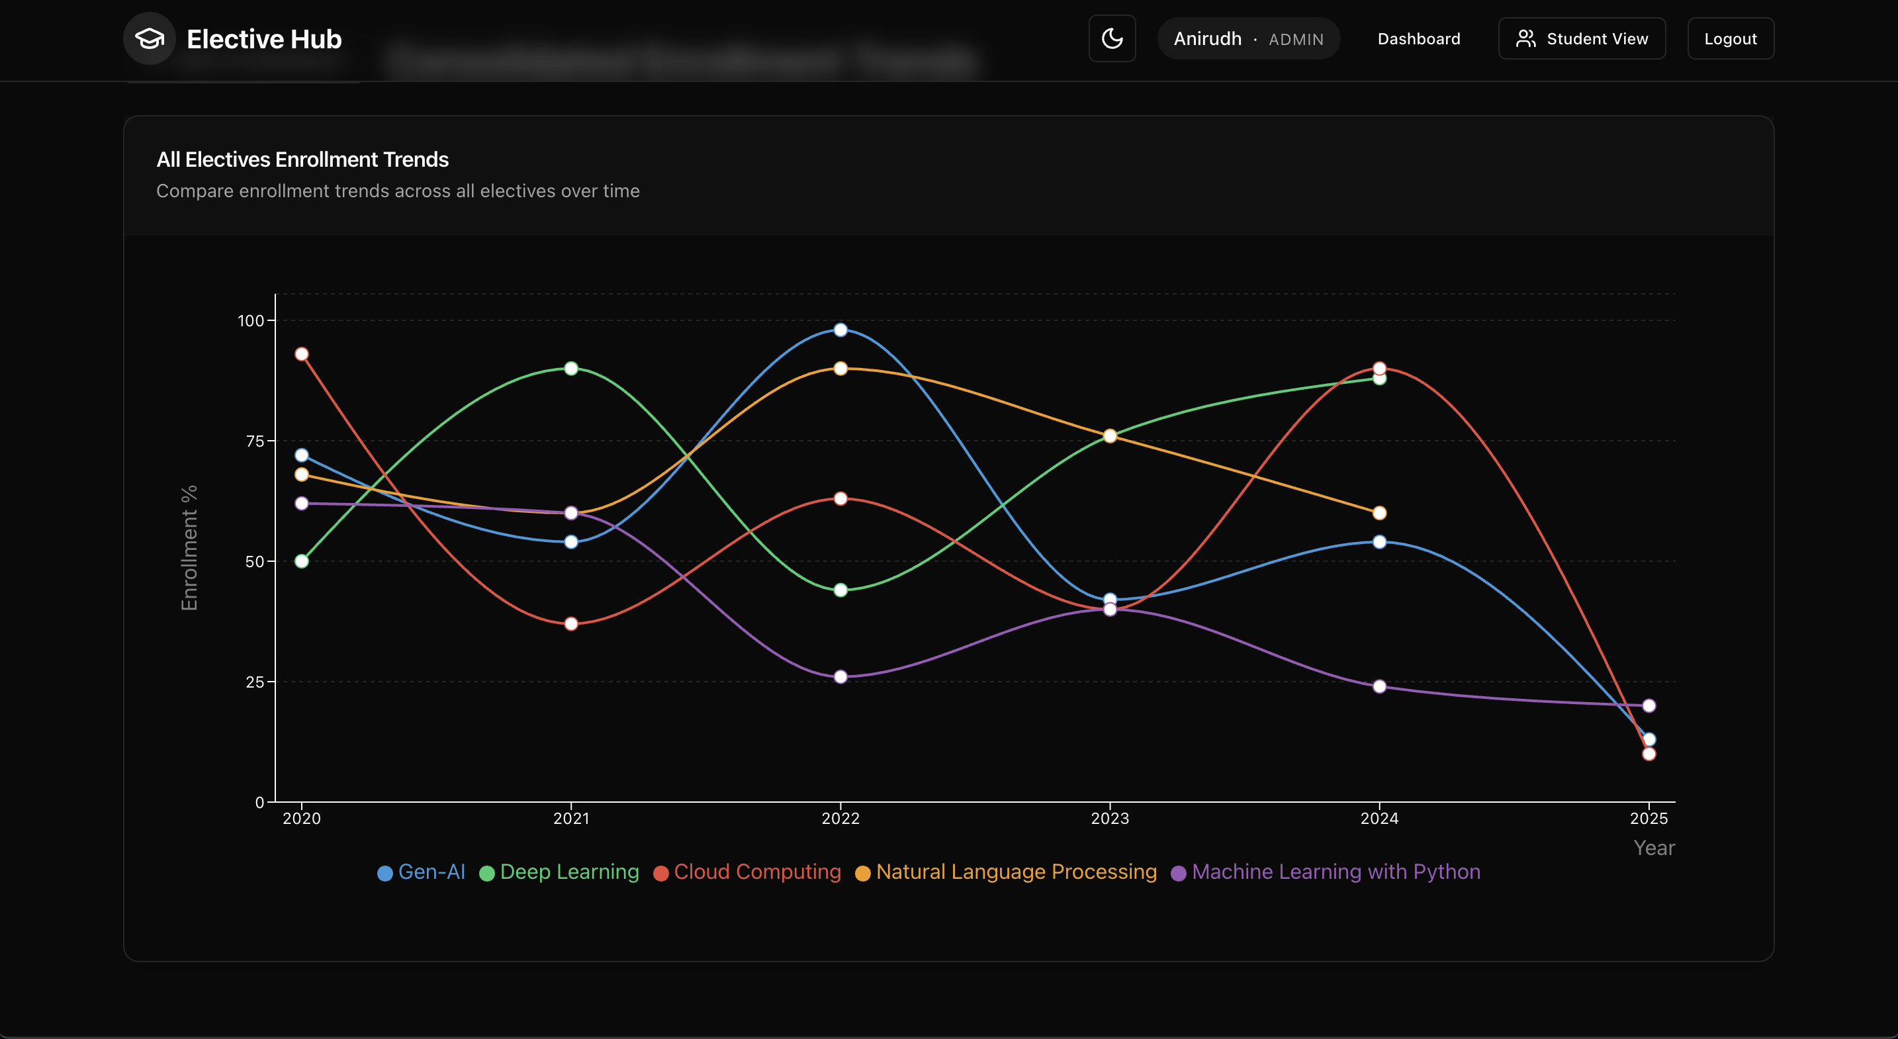1898x1039 pixels.
Task: Click the Elective Hub graduation cap icon
Action: [x=150, y=38]
